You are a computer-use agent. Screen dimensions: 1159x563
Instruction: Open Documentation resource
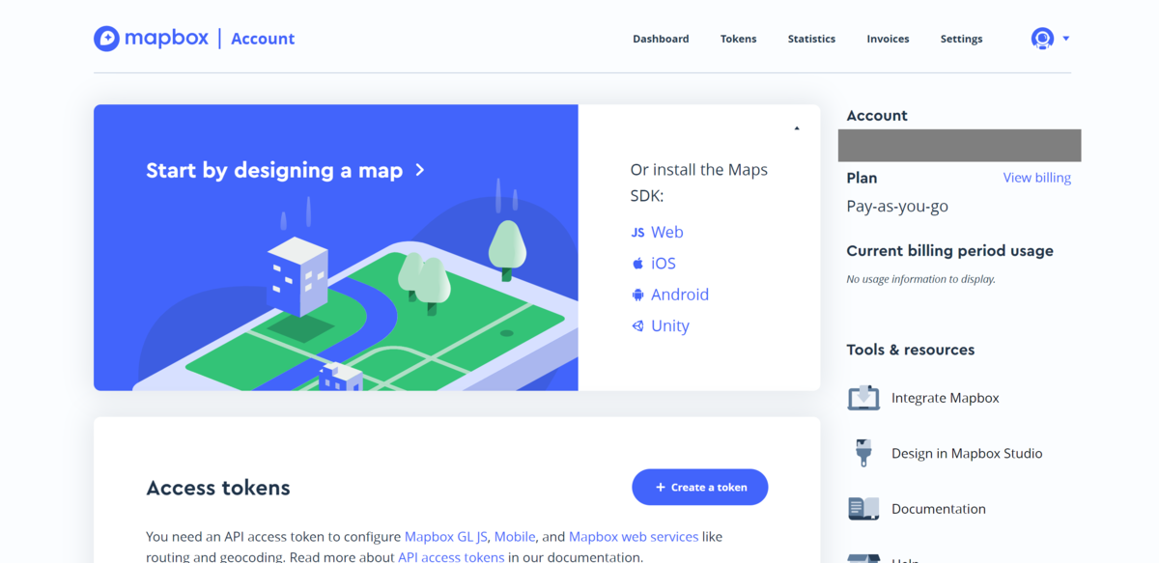939,509
